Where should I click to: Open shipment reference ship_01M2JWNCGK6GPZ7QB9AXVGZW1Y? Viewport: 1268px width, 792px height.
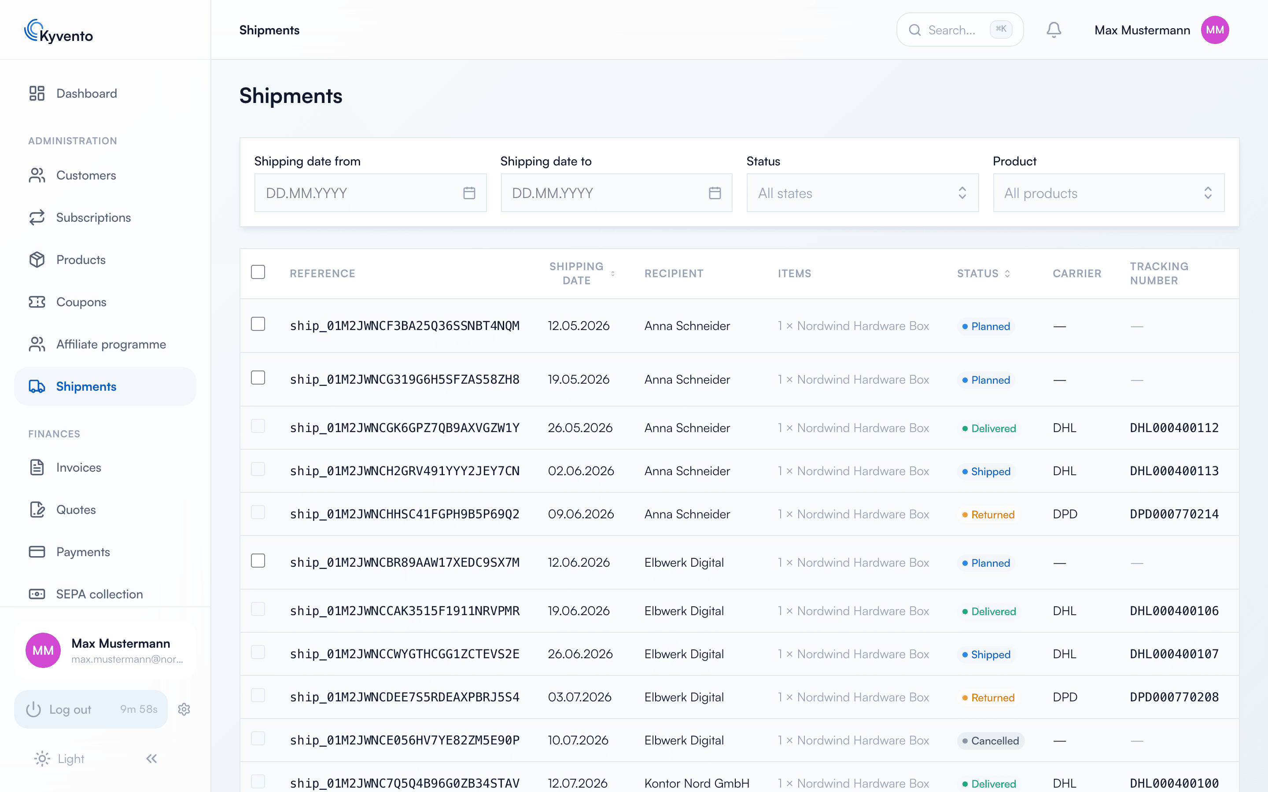pos(405,428)
